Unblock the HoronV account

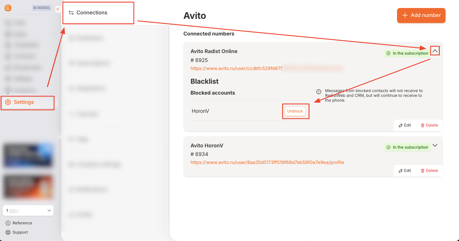[x=295, y=111]
